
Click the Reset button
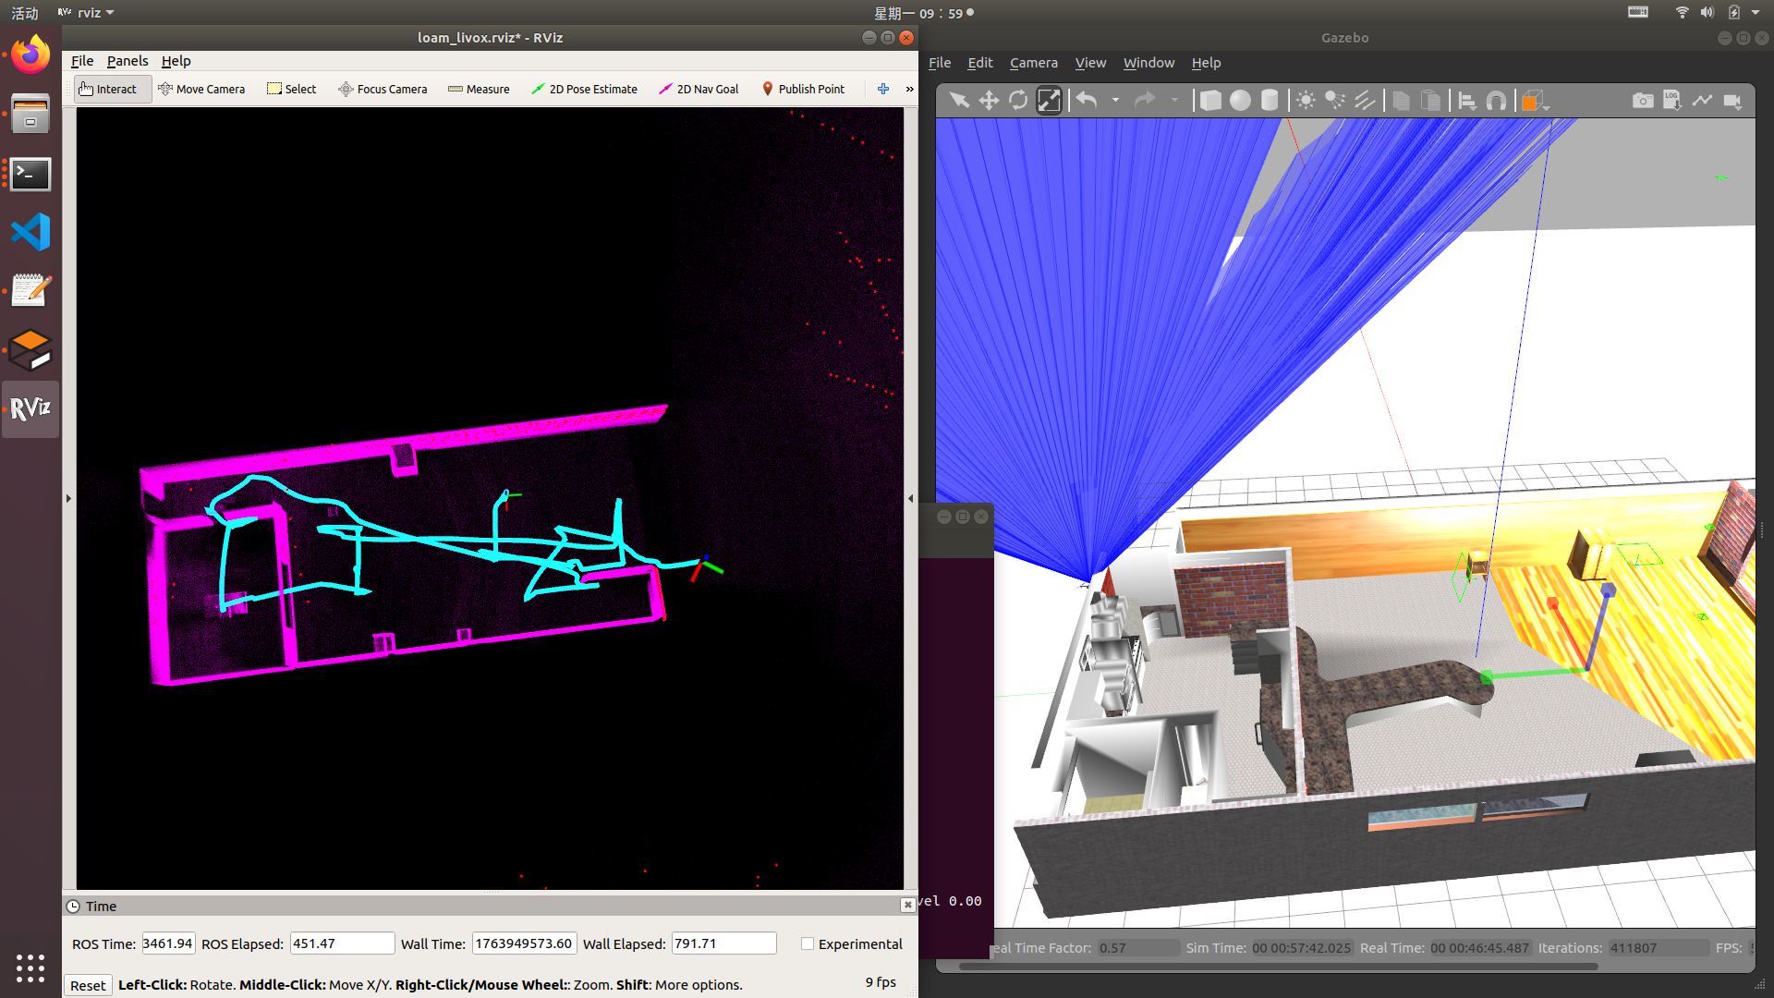pyautogui.click(x=88, y=985)
